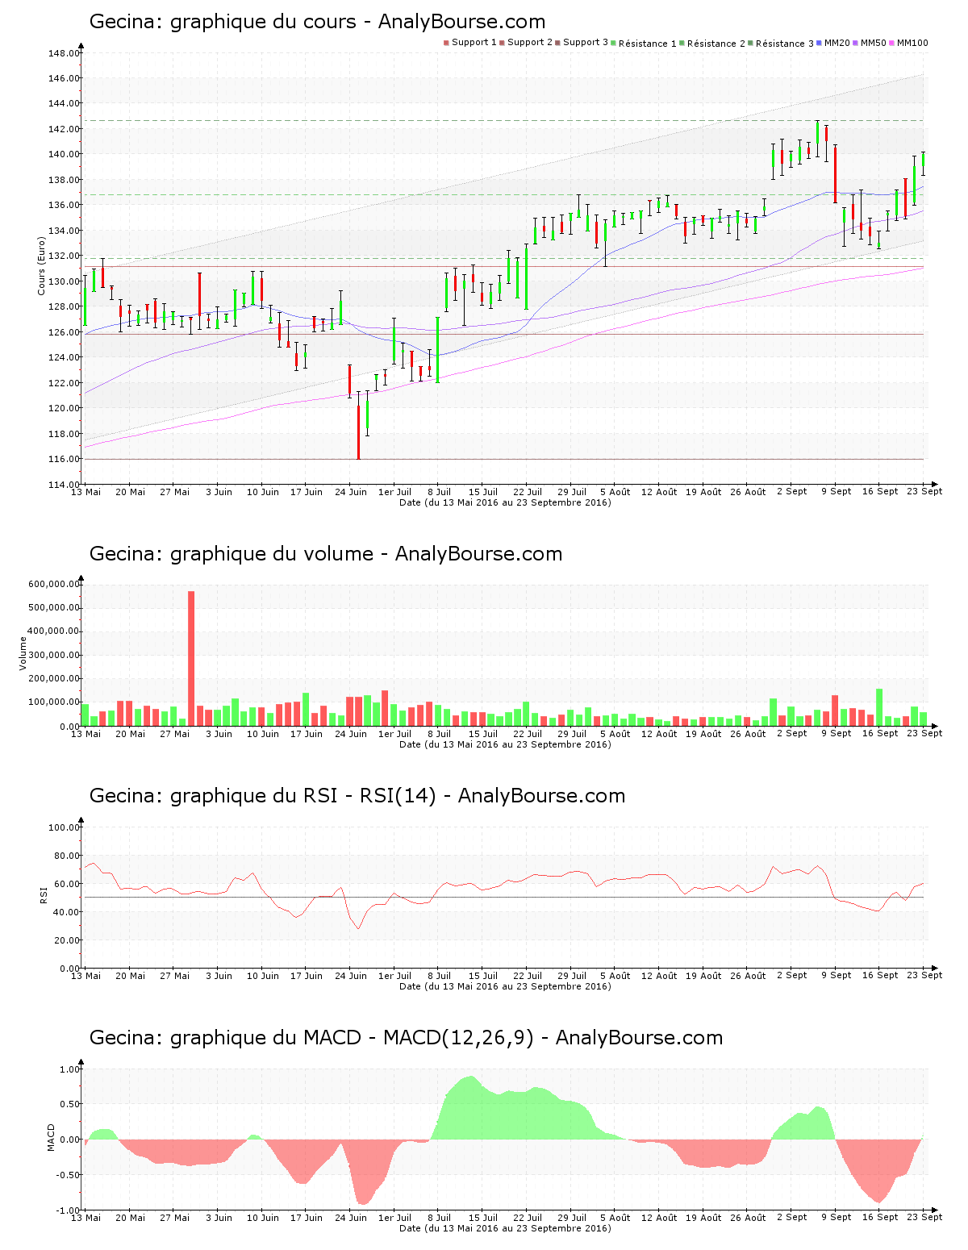Image resolution: width=968 pixels, height=1250 pixels.
Task: Click the 'MACD' vertical axis title
Action: [51, 1137]
